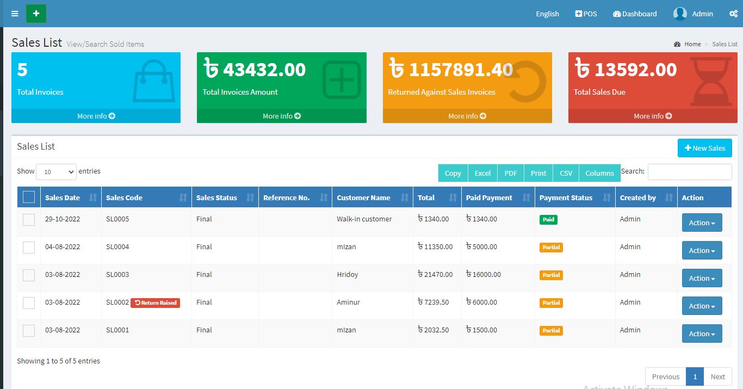The width and height of the screenshot is (743, 389).
Task: Check the row checkbox for SL0002
Action: tap(29, 303)
